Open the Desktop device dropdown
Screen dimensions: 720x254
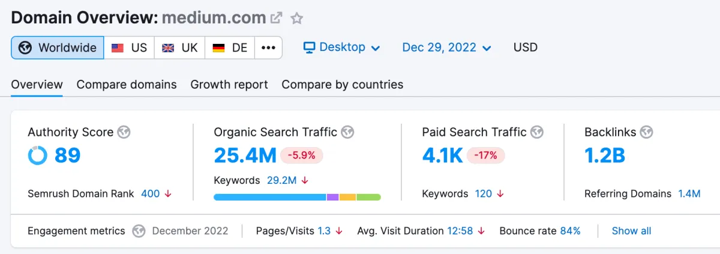pos(341,47)
